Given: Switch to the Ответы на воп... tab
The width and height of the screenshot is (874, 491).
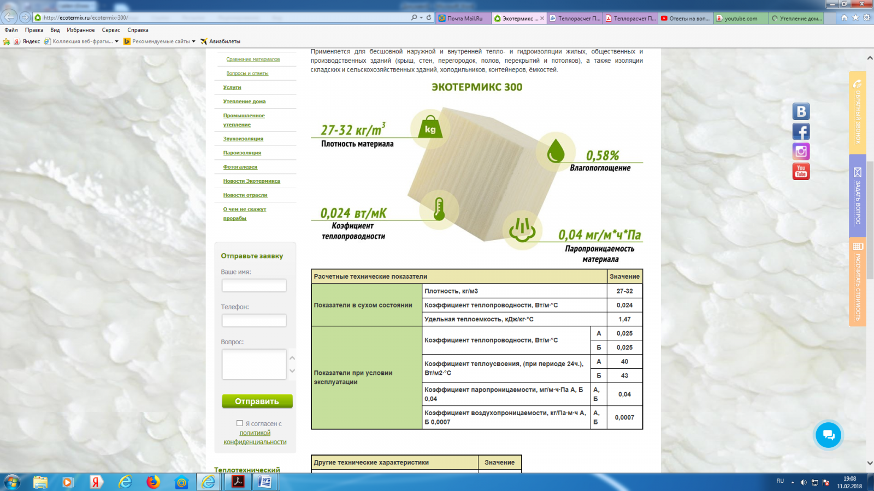Looking at the screenshot, I should pyautogui.click(x=686, y=18).
